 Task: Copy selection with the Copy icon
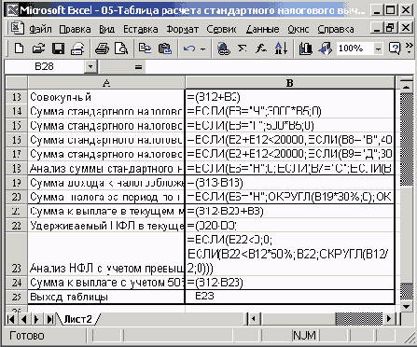click(145, 49)
